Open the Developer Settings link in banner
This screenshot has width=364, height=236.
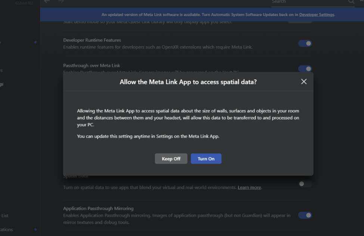317,15
